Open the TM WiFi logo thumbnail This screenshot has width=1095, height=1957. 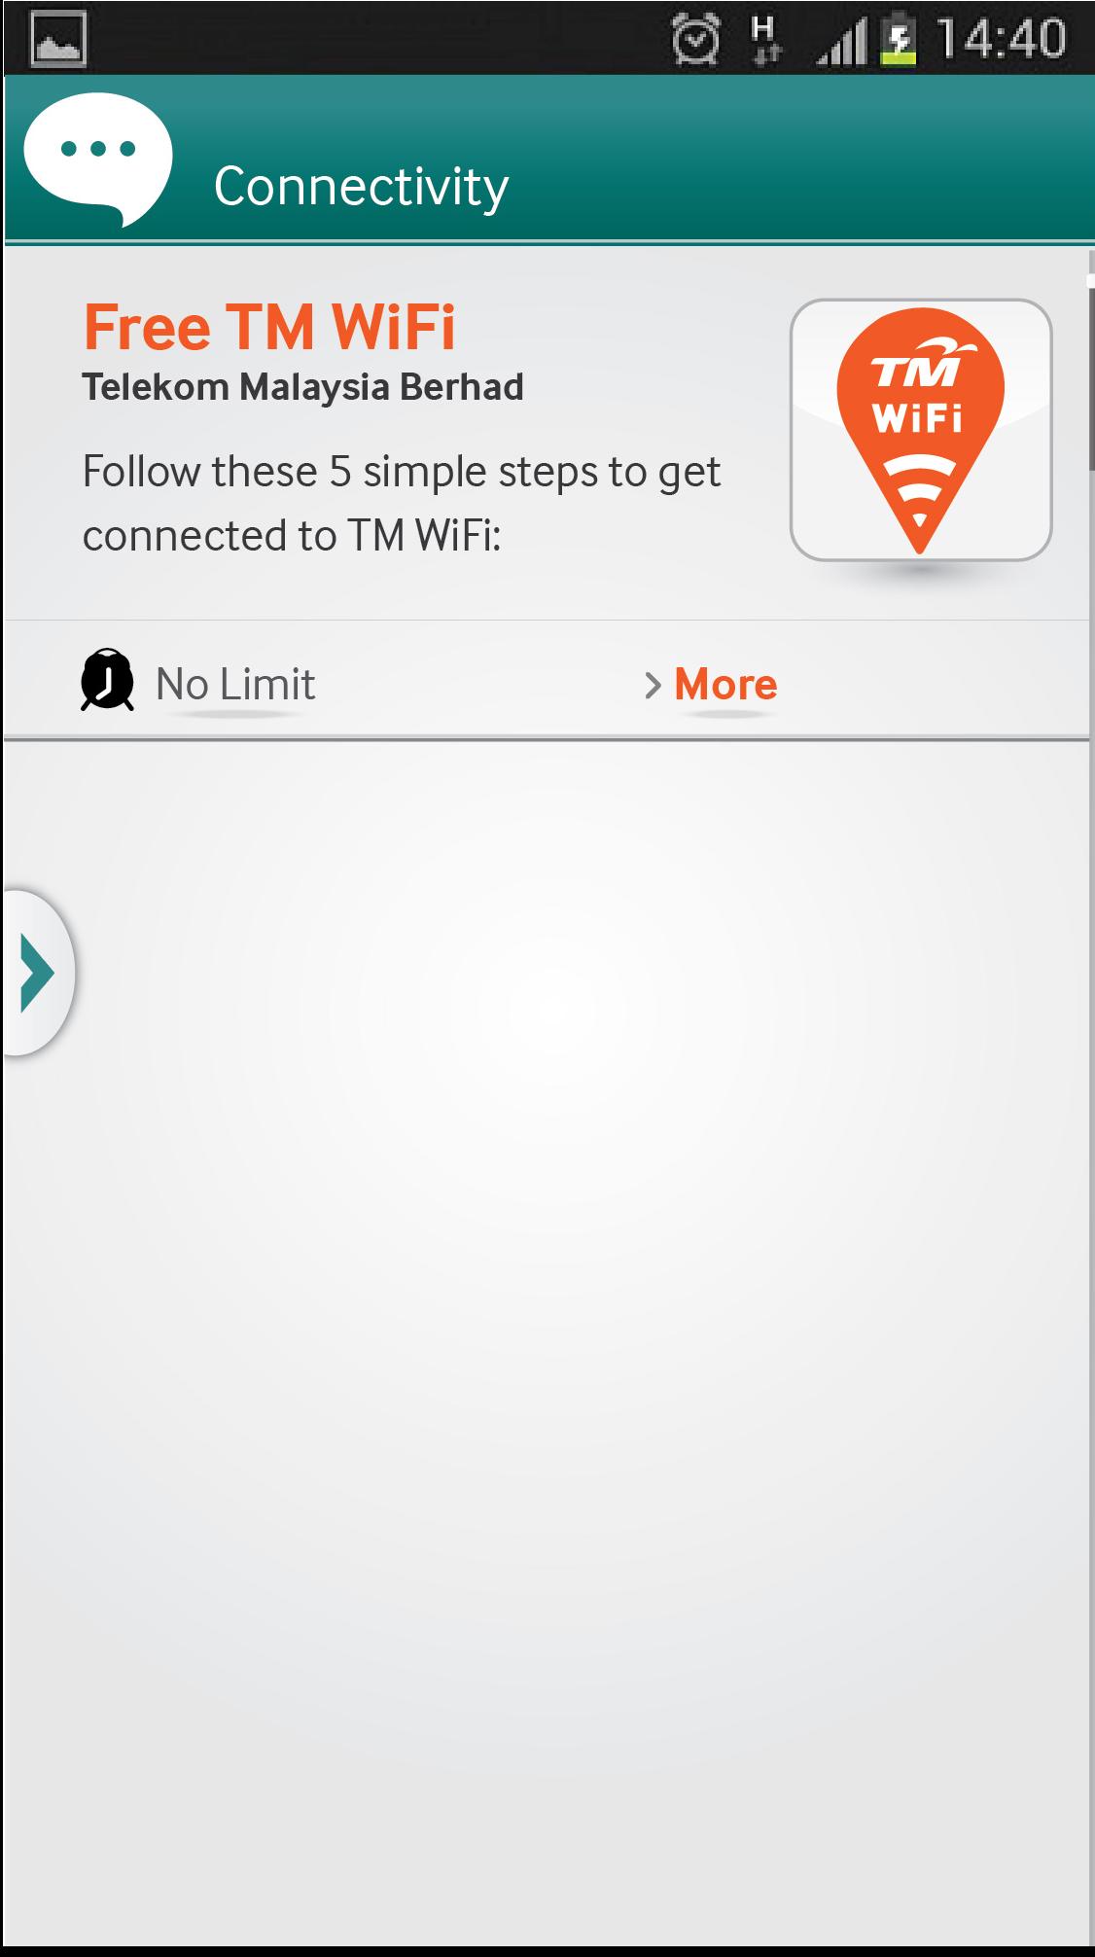(x=920, y=430)
